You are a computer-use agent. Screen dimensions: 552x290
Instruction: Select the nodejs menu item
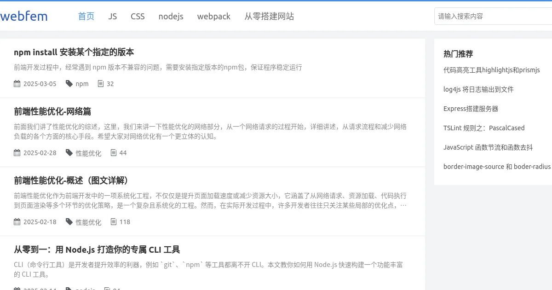click(171, 16)
